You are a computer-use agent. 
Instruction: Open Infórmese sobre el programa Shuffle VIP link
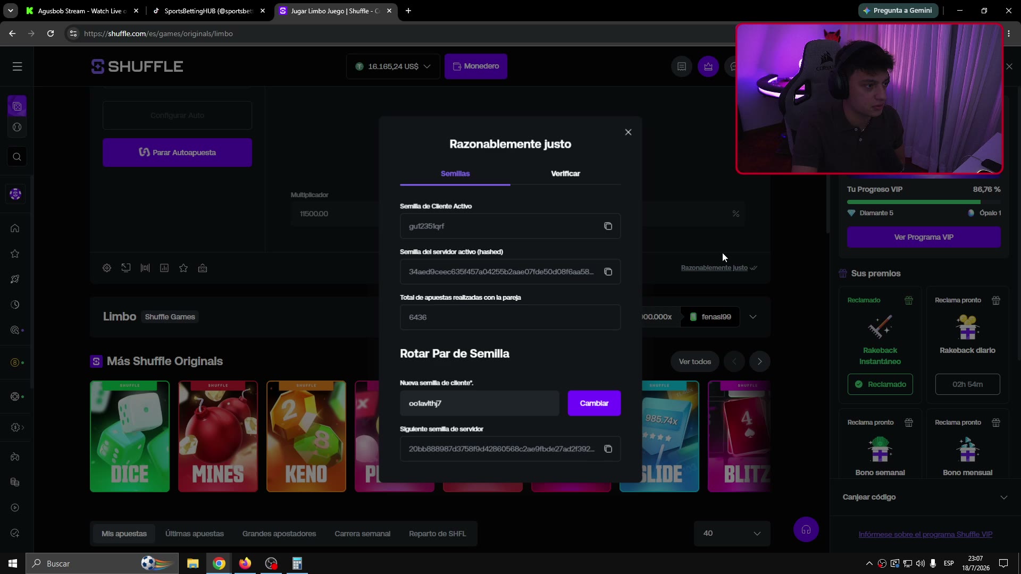pyautogui.click(x=925, y=535)
